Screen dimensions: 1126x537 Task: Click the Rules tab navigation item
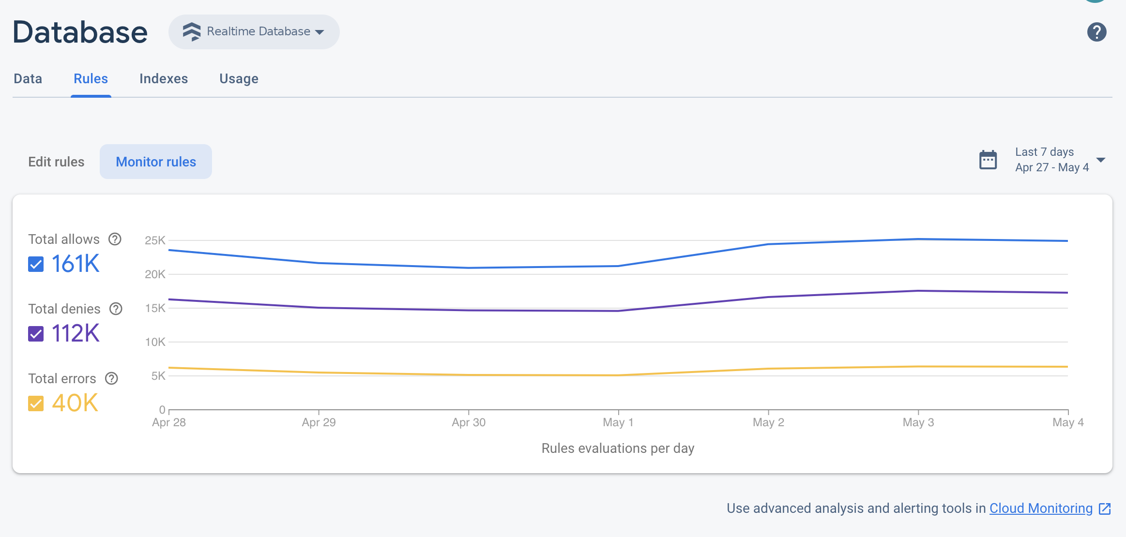pos(90,78)
